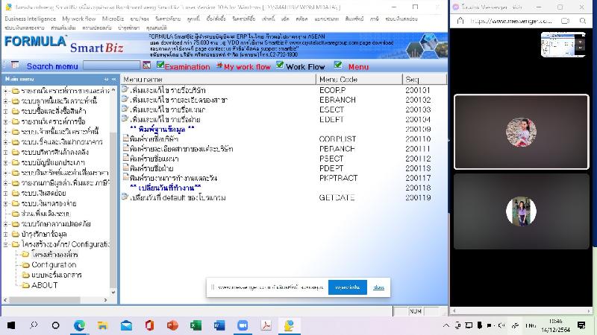Open the Business Intelligence menu
This screenshot has height=335, width=597.
(x=31, y=18)
